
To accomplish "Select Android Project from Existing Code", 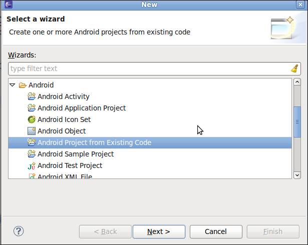I will click(94, 142).
